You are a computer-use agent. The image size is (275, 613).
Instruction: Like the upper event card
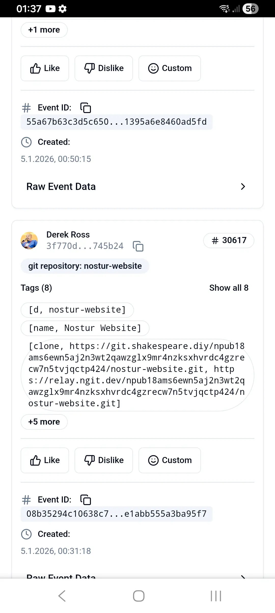(x=45, y=68)
